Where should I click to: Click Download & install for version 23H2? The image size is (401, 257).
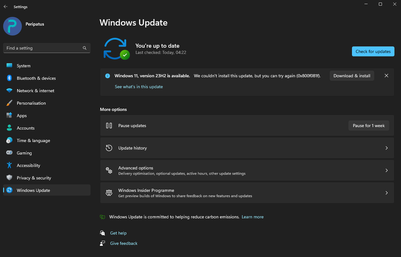click(352, 76)
